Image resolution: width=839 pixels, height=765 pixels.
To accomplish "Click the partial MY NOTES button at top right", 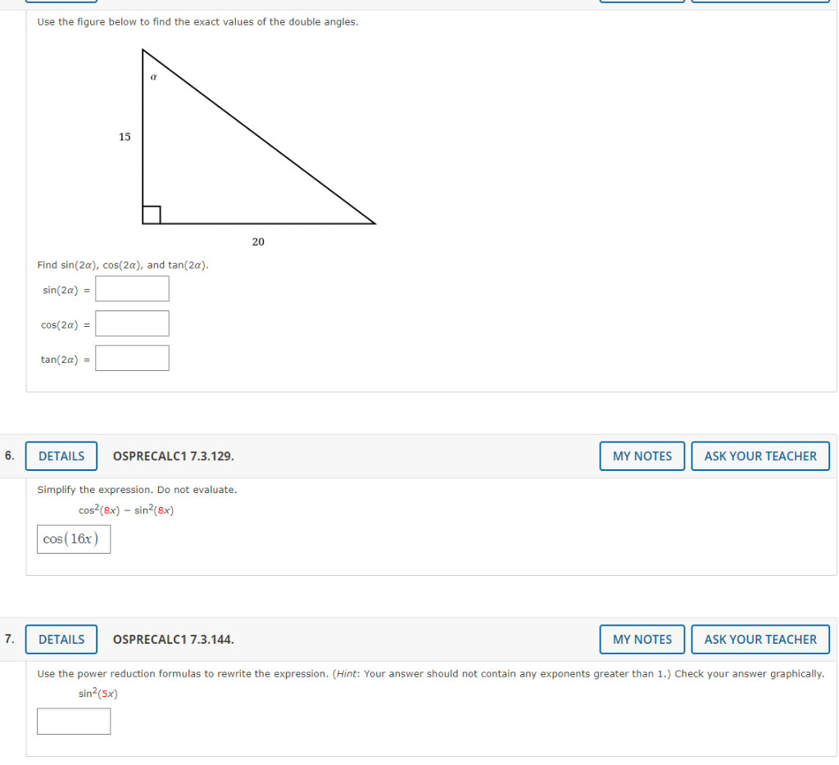I will (642, 2).
